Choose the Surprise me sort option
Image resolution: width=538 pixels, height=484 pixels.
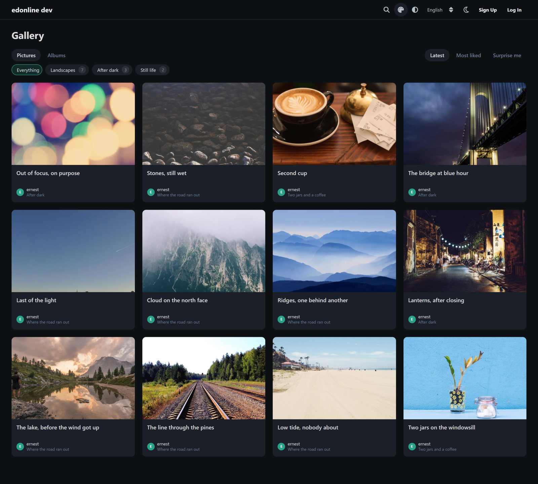click(x=507, y=55)
